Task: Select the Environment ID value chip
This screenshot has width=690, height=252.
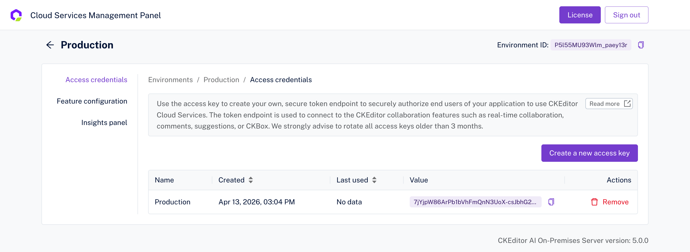Action: click(591, 45)
